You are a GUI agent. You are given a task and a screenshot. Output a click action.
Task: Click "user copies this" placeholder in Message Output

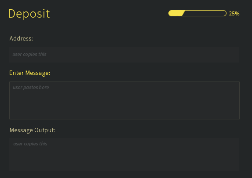click(x=30, y=144)
